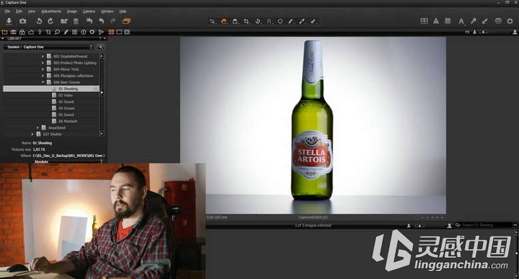519x279 pixels.
Task: Expand the 003 Product Photo Lighting folder
Action: tap(43, 63)
